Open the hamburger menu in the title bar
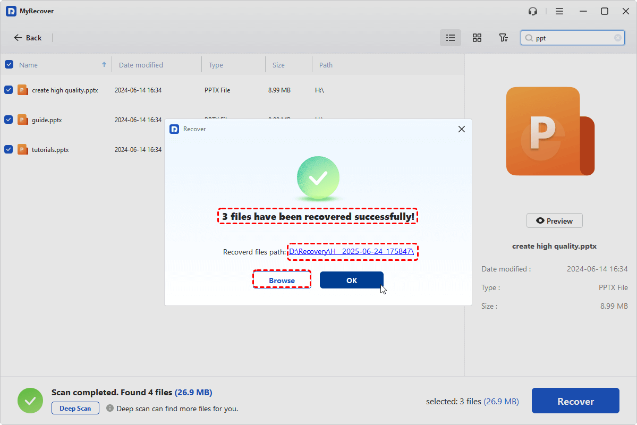 coord(559,11)
